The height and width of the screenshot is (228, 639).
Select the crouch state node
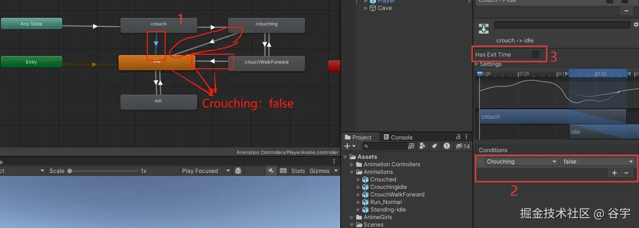click(x=159, y=25)
